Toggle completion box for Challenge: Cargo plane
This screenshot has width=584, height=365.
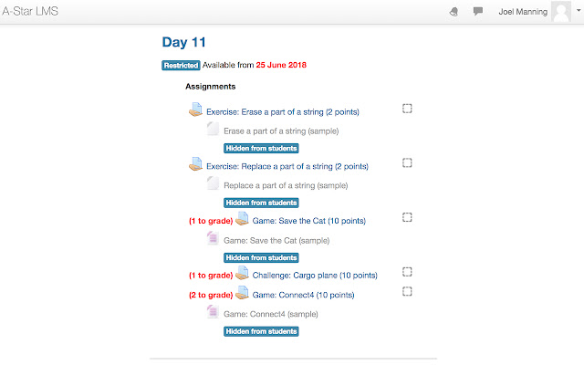pos(407,272)
